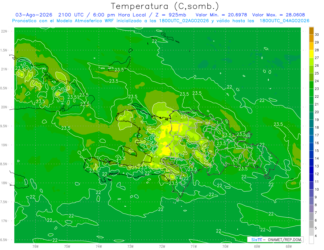Click the orange 29–30 color scale swatch
Viewport: 324px width, 250px height.
point(311,39)
